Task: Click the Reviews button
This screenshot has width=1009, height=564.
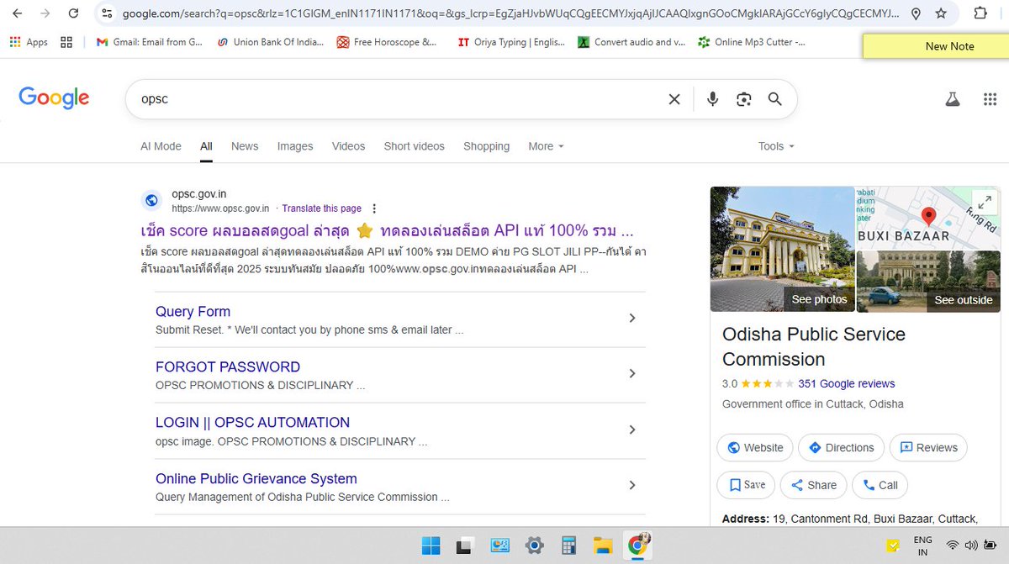Action: coord(928,447)
